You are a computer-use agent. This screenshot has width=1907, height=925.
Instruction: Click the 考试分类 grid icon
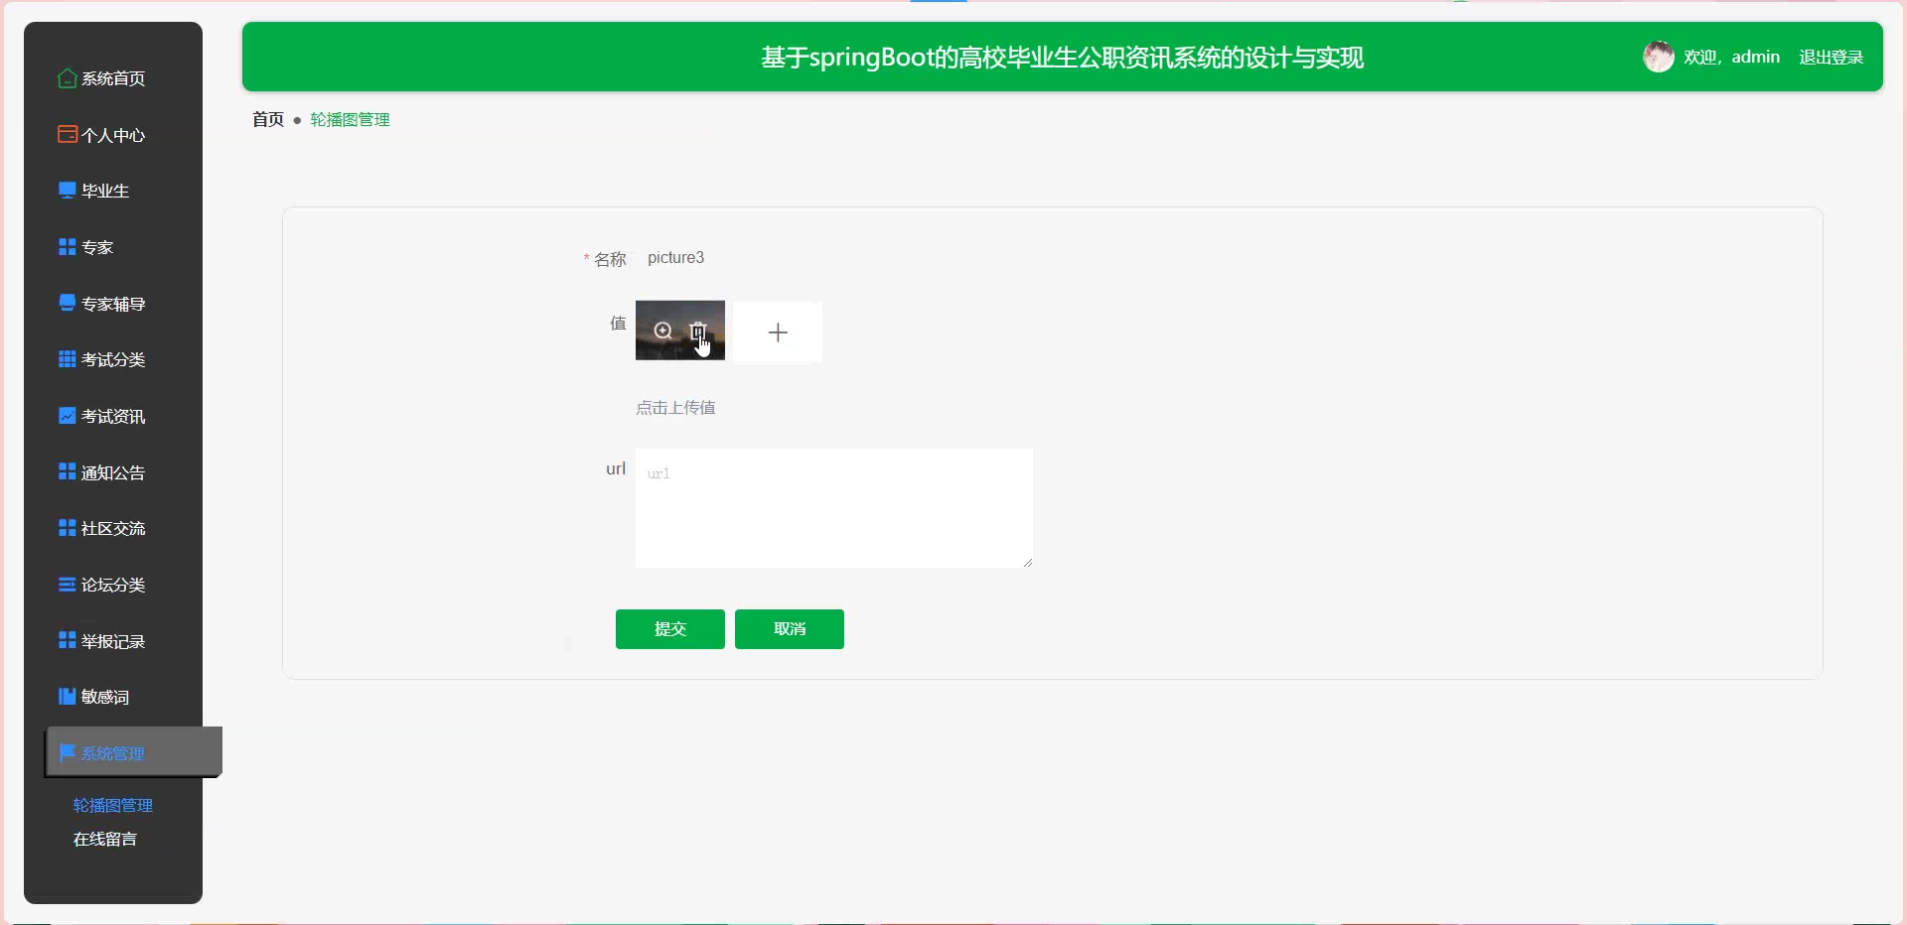point(67,359)
